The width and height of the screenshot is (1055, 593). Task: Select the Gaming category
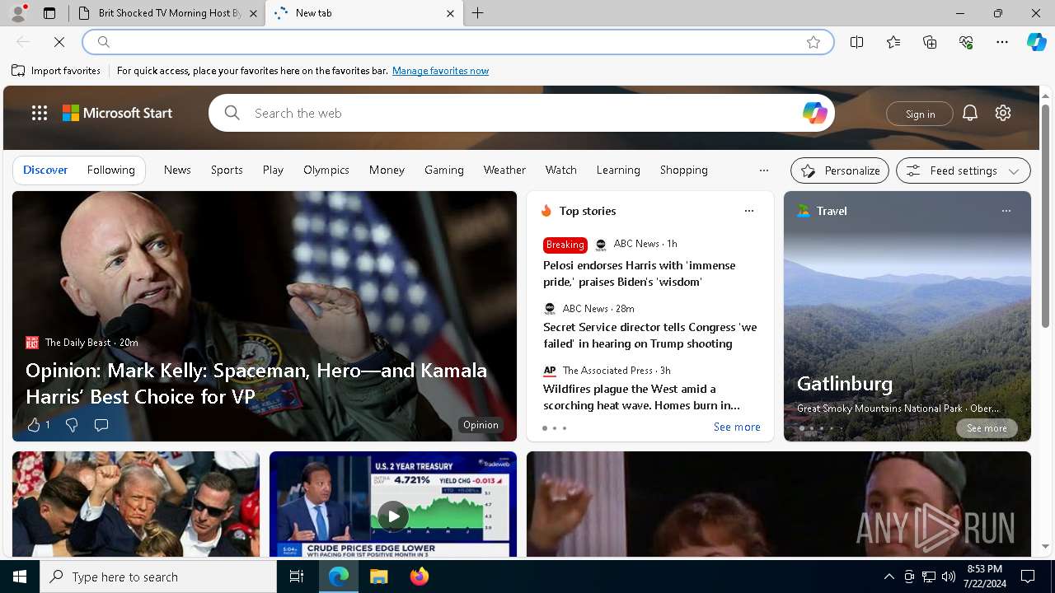click(444, 170)
